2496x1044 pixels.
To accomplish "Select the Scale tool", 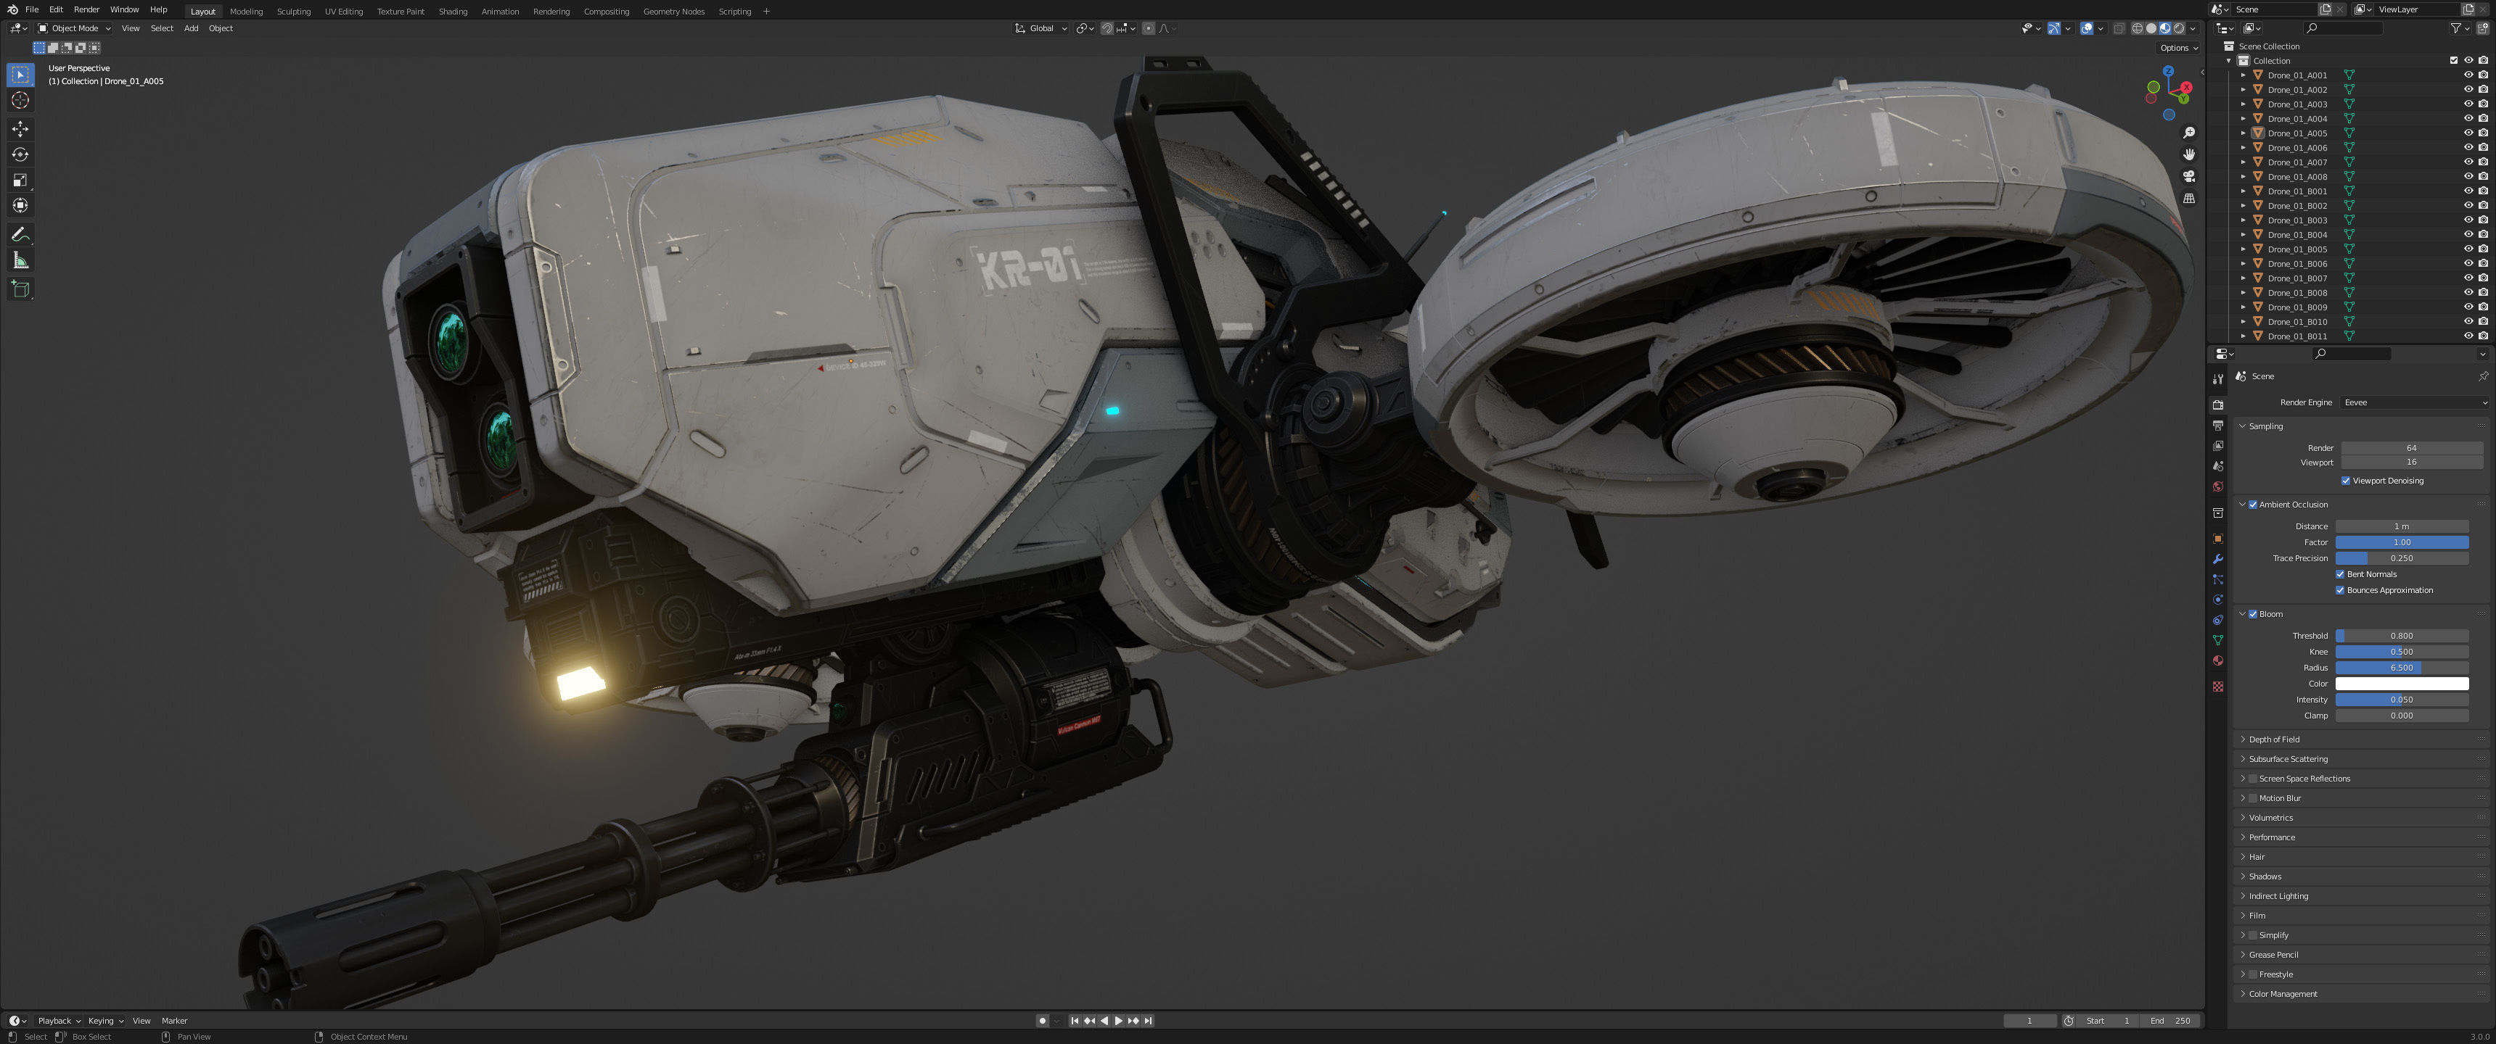I will (20, 180).
